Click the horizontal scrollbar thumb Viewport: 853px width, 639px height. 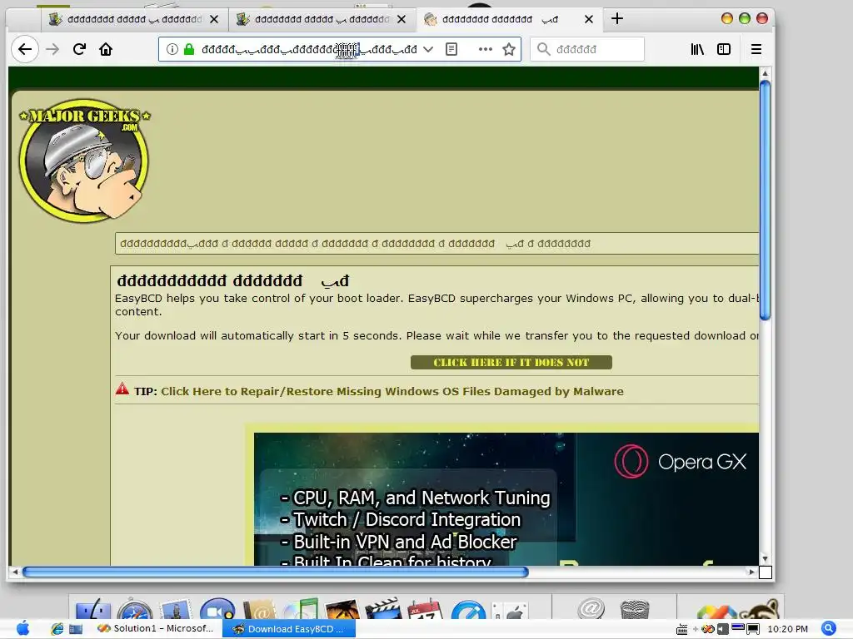click(275, 572)
